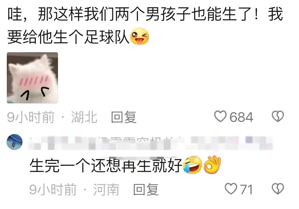Tap broken heart on the Henan reply
299x209 pixels.
pyautogui.click(x=278, y=189)
